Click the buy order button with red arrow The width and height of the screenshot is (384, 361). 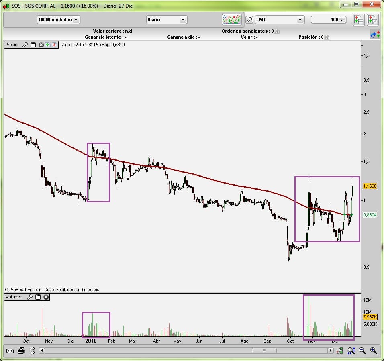(358, 20)
